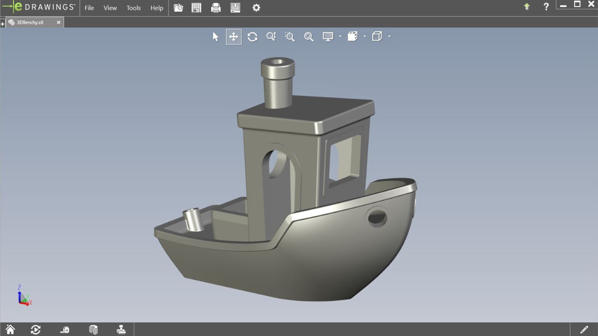Click the display monitor icon
The width and height of the screenshot is (598, 336).
pyautogui.click(x=328, y=37)
